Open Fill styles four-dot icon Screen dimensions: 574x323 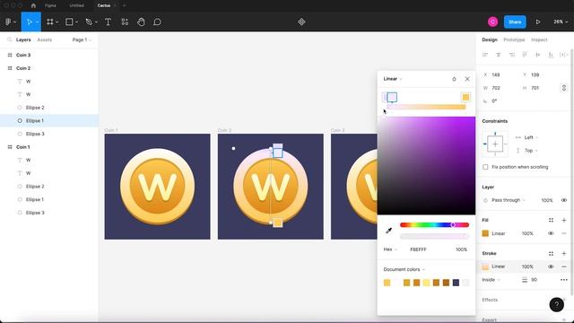click(551, 220)
